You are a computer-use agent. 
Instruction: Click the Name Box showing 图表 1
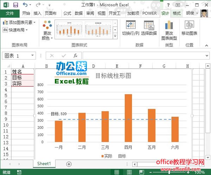pyautogui.click(x=16, y=56)
